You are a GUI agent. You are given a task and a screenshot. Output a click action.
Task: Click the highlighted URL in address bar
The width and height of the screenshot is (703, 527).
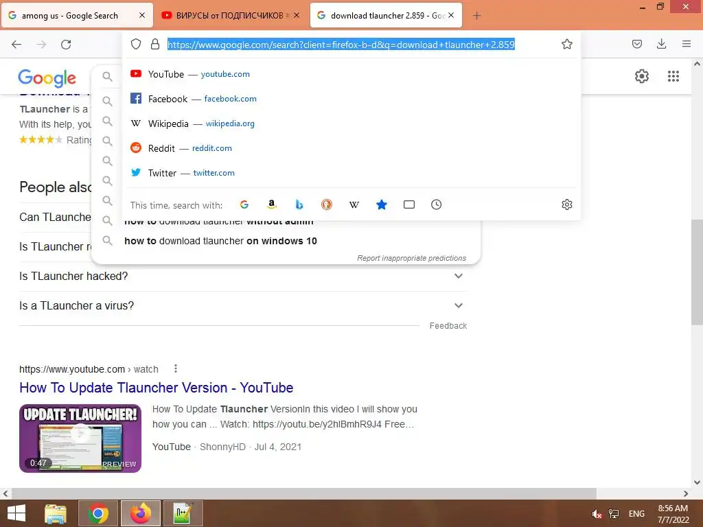pyautogui.click(x=341, y=45)
